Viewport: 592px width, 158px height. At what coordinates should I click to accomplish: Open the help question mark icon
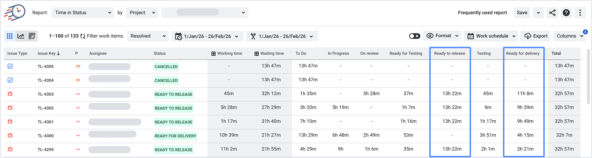click(x=566, y=13)
